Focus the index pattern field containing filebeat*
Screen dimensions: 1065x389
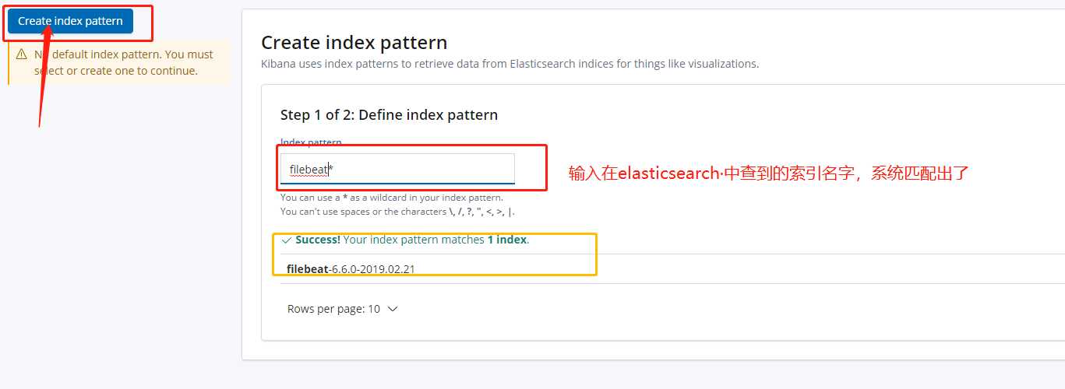(x=397, y=169)
